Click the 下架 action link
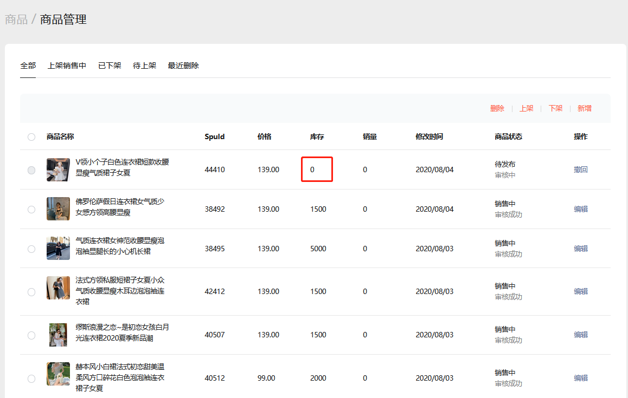The width and height of the screenshot is (628, 398). click(x=555, y=108)
